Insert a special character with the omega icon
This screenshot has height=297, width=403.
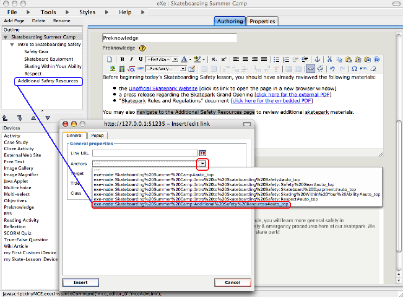pyautogui.click(x=354, y=69)
